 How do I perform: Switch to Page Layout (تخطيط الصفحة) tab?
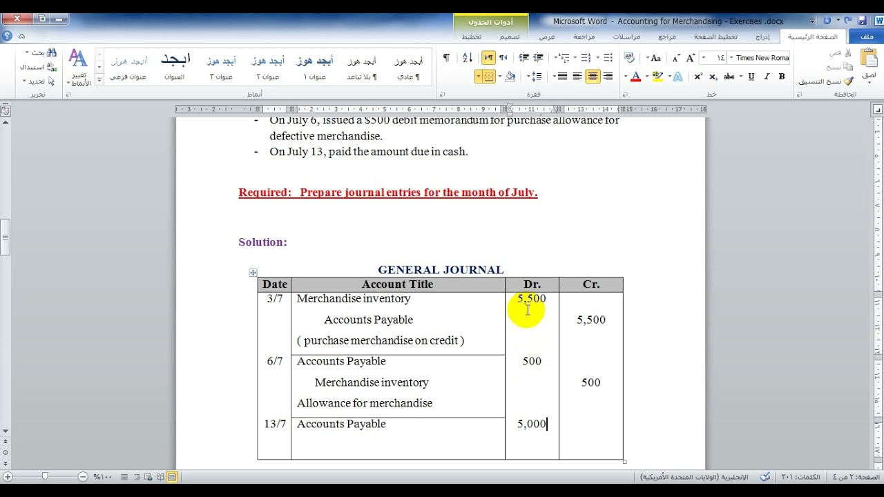pos(715,37)
